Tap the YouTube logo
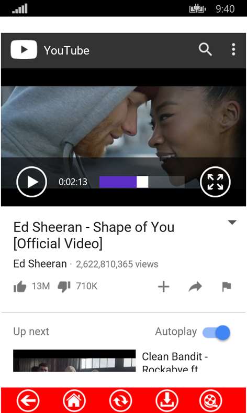This screenshot has height=413, width=247. coord(50,50)
